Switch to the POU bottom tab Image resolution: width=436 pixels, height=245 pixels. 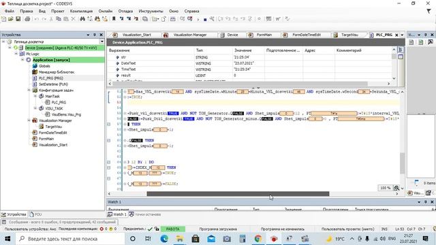point(35,214)
